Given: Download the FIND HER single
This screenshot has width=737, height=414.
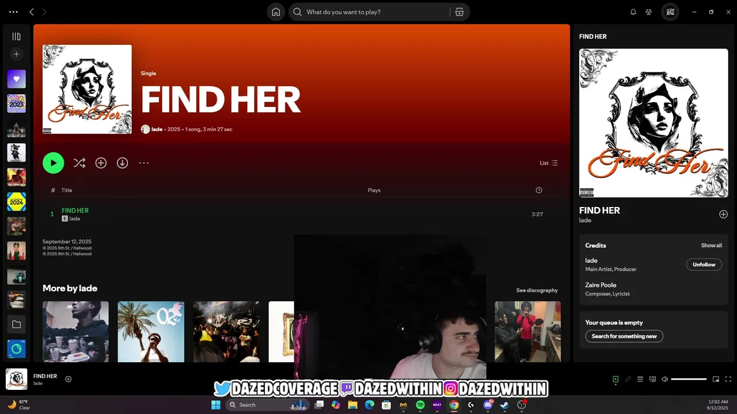Looking at the screenshot, I should point(122,163).
